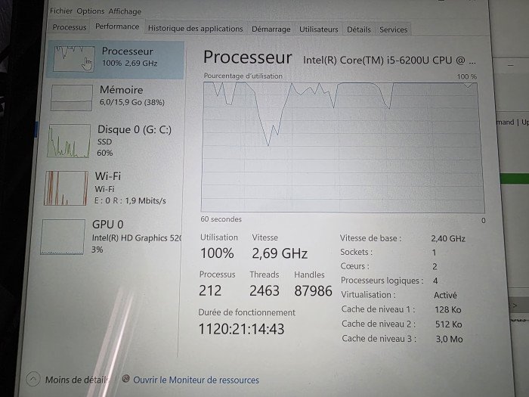
Task: Select the Disque 0 activity thumbnail
Action: [70, 141]
